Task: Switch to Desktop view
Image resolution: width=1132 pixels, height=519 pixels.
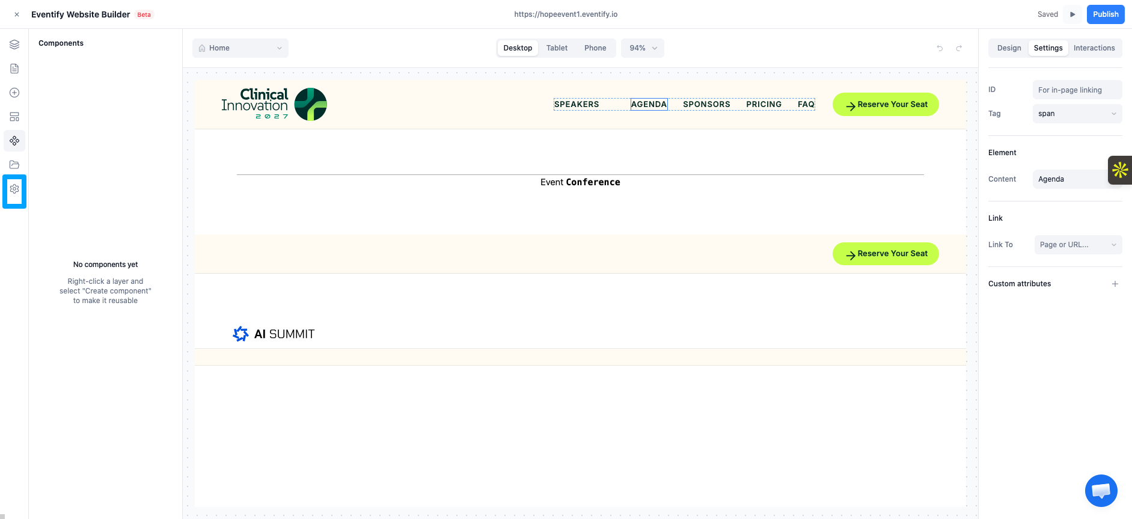Action: 518,48
